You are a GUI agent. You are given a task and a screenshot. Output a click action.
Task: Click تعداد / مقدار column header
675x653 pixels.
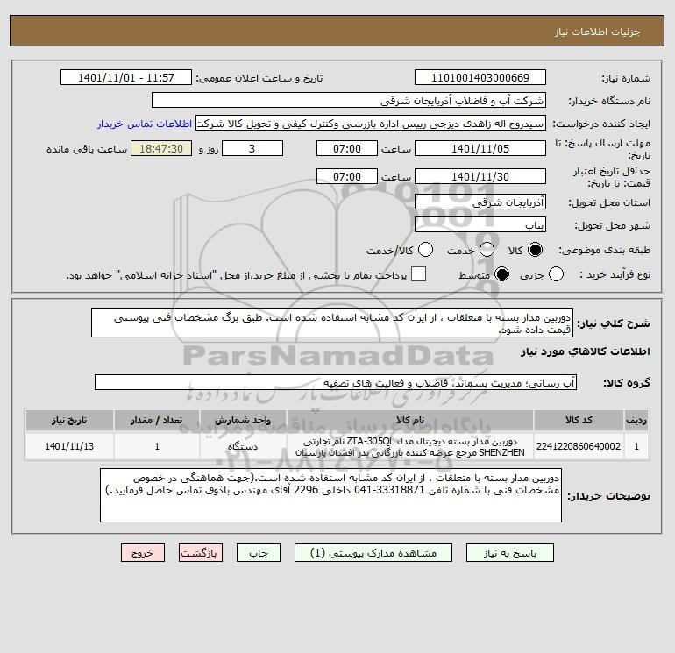click(x=157, y=420)
